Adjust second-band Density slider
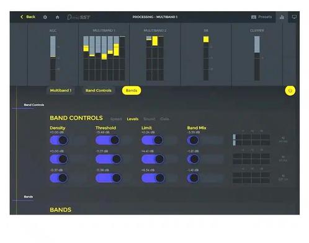 (68, 159)
